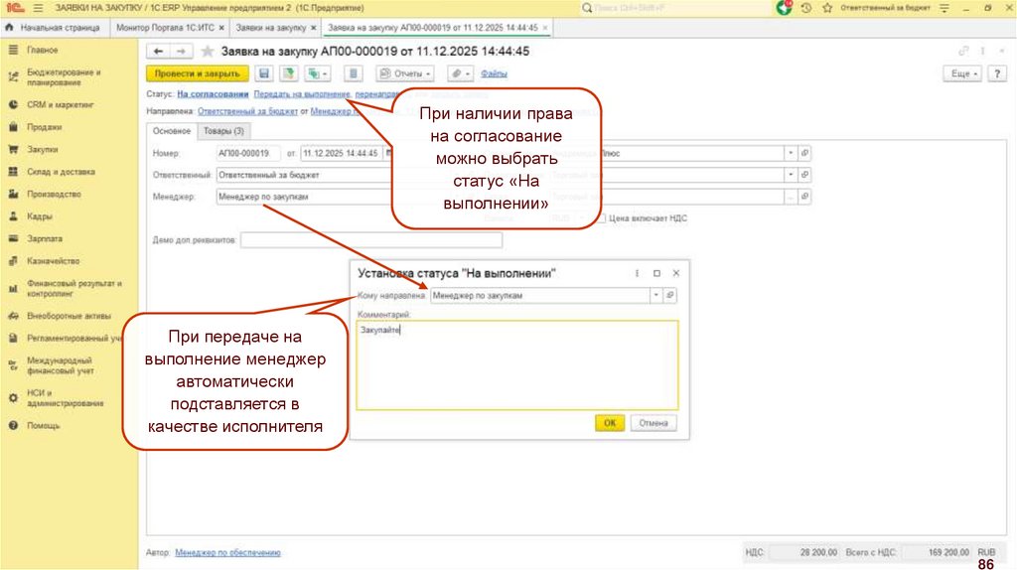The height and width of the screenshot is (570, 1017).
Task: Close the Установка статуса dialog
Action: [675, 274]
